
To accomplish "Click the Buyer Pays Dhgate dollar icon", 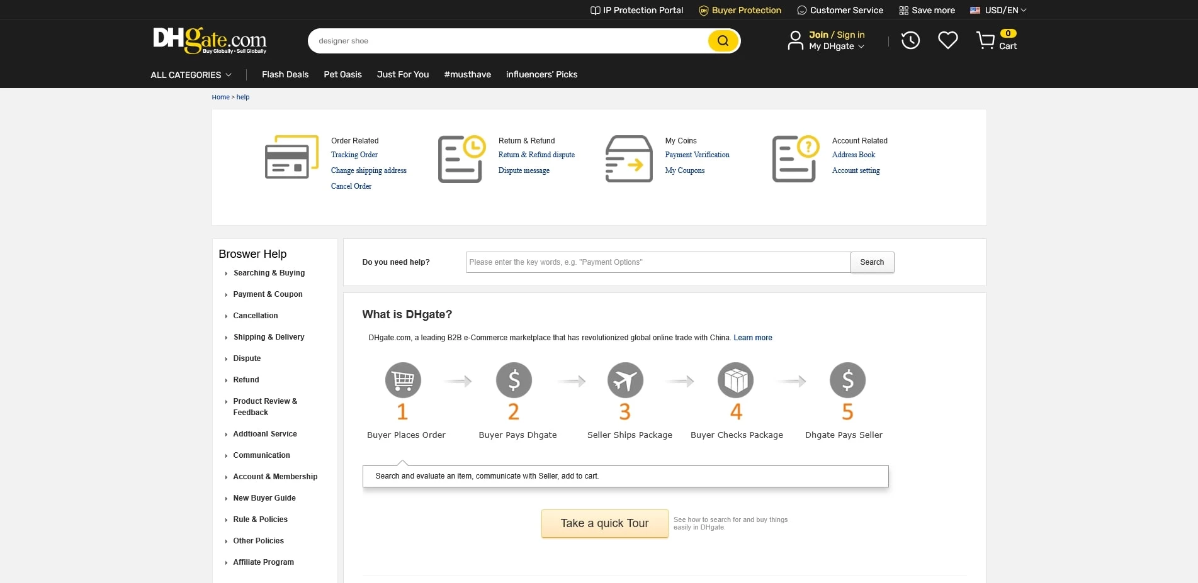I will 514,380.
